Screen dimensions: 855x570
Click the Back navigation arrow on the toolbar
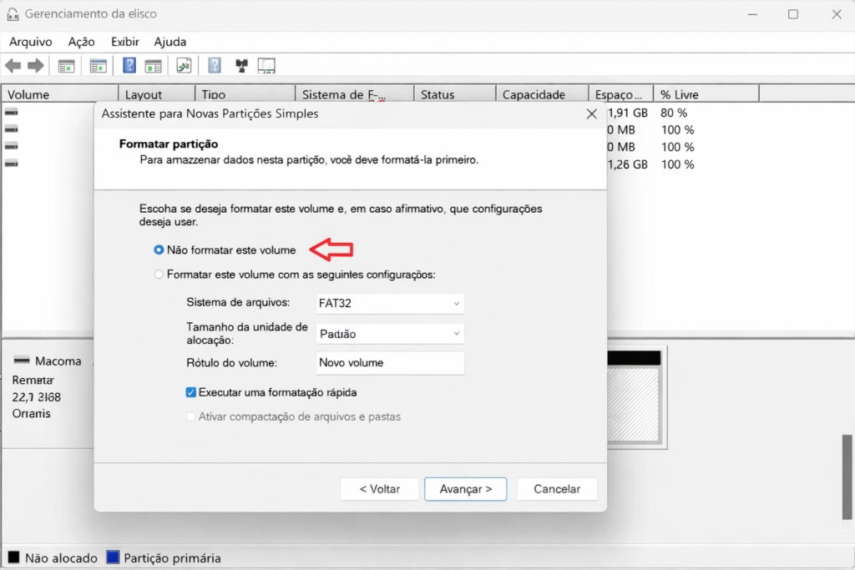click(13, 65)
